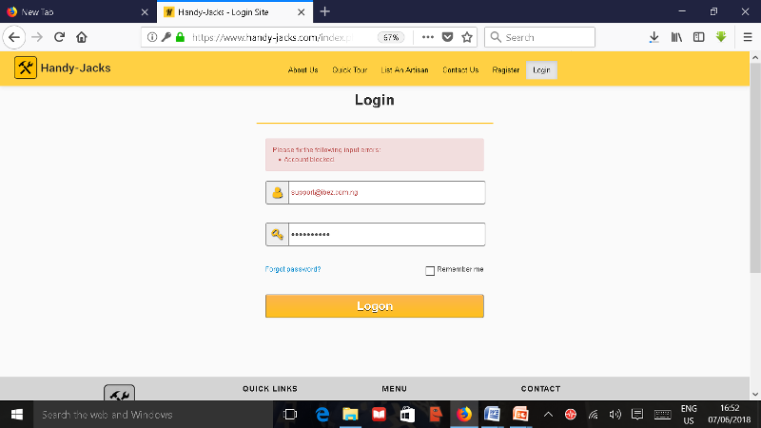Open the Firefox downloads arrow icon
Screen dimensions: 761x428
(x=654, y=37)
